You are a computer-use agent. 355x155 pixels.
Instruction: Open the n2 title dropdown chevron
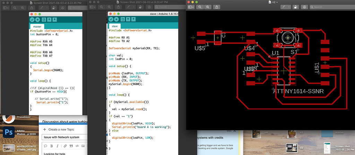[x=277, y=2]
